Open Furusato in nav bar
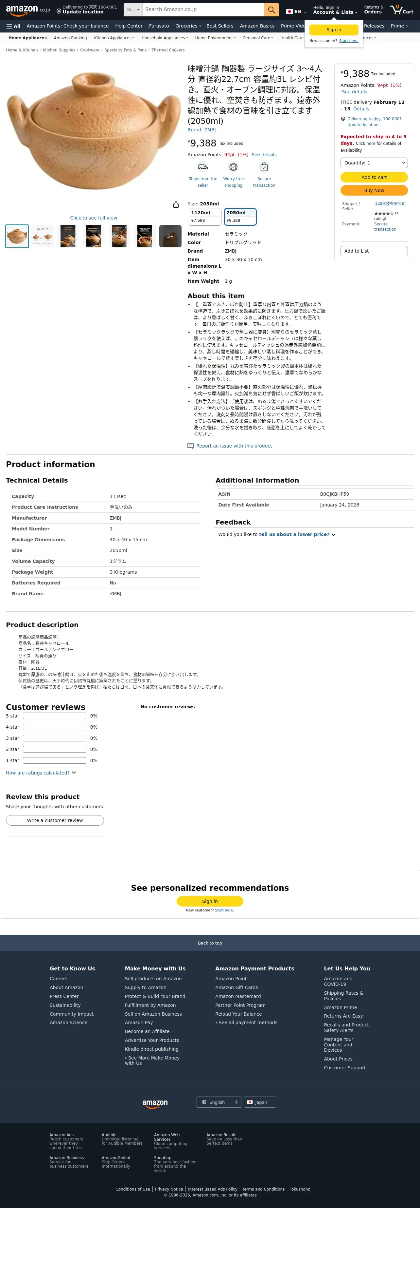The image size is (420, 1262). point(159,26)
